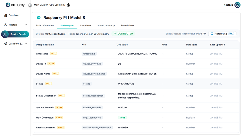242x136 pixels.
Task: Click 'Aagnia CM4 Edge Gateway - RS485' value
Action: click(137, 74)
